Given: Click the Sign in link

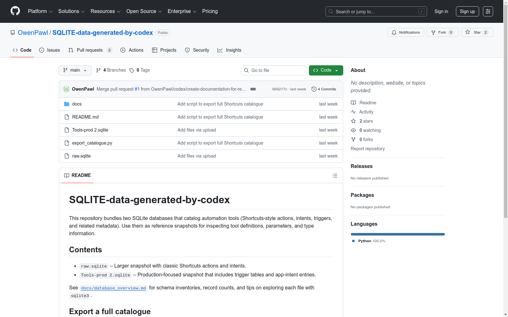Looking at the screenshot, I should (x=441, y=11).
